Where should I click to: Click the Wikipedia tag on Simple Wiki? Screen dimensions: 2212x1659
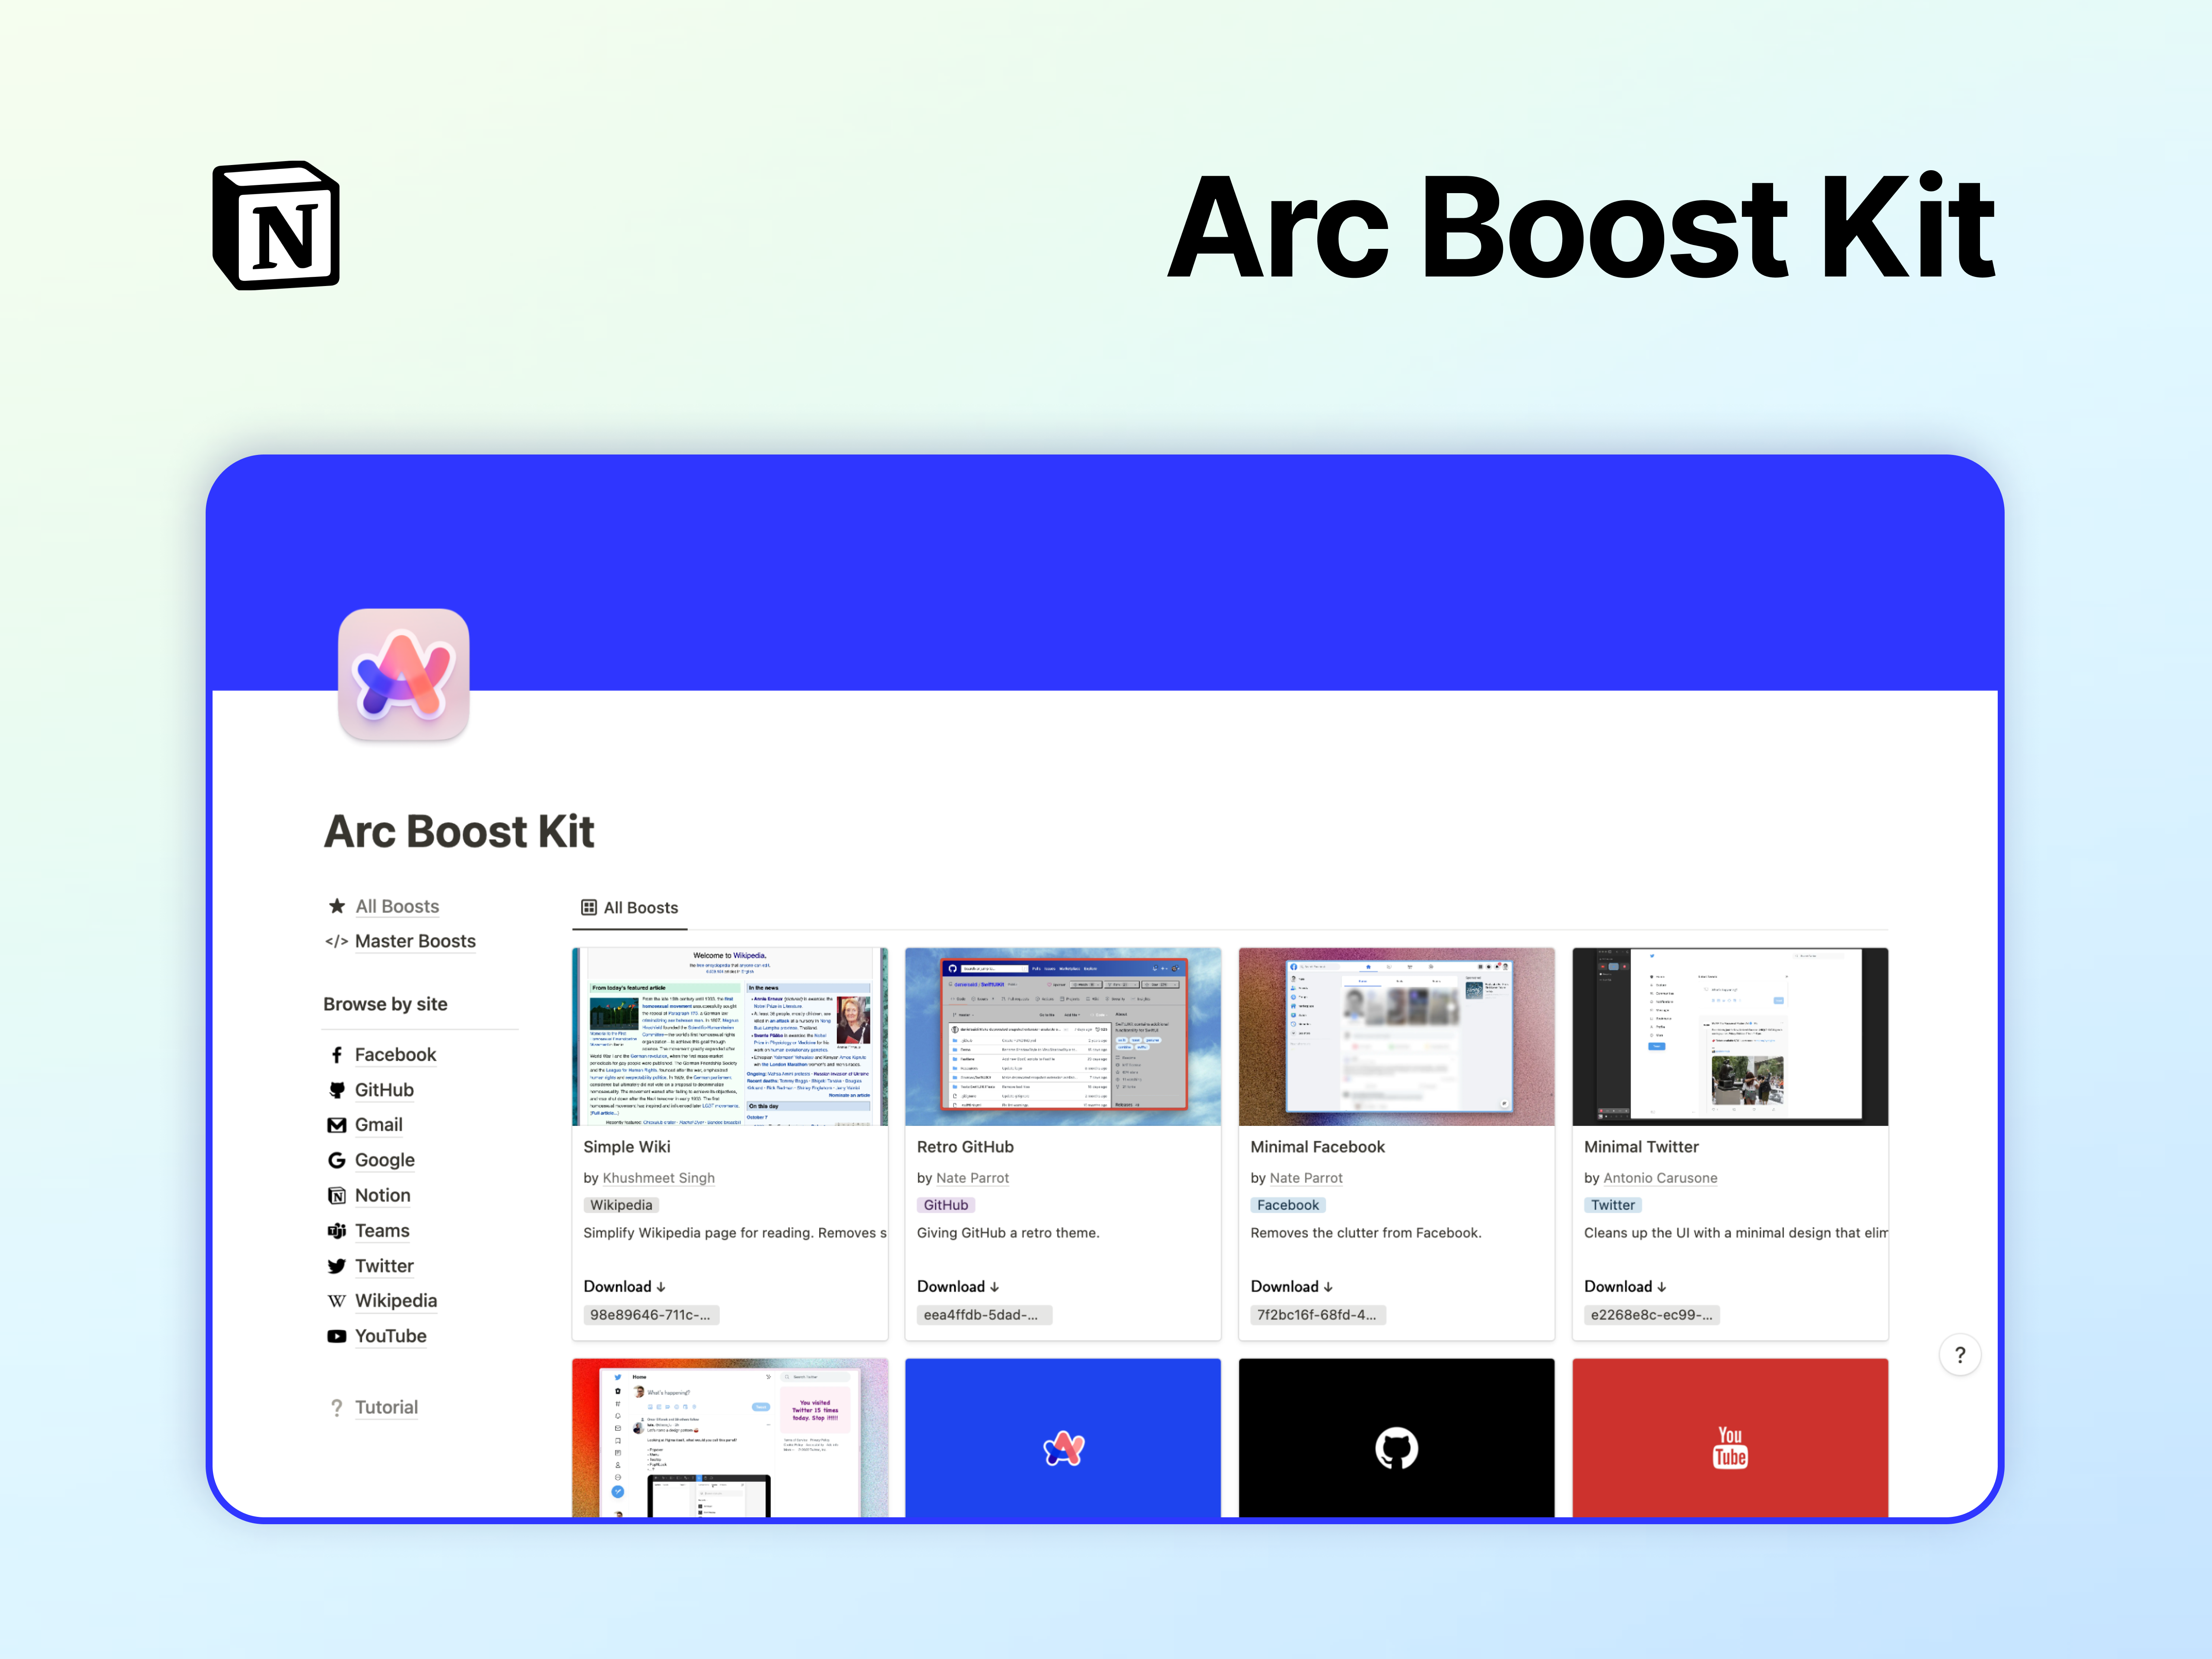621,1205
